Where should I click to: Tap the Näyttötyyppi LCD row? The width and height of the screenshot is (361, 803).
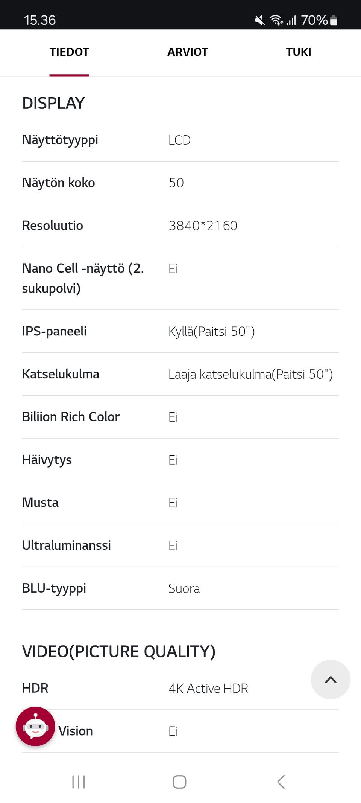[180, 140]
